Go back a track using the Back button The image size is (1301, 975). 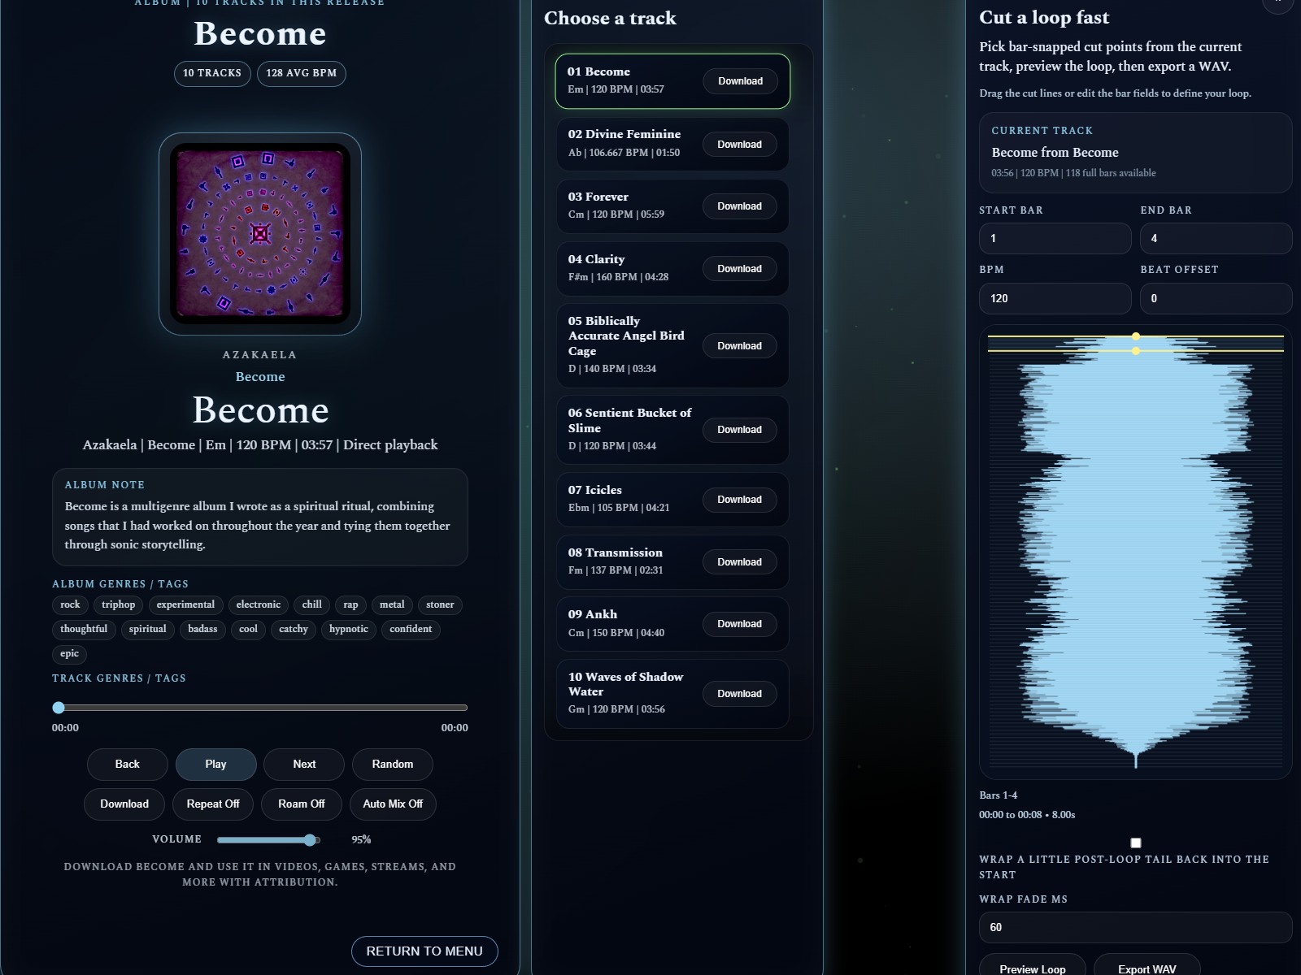click(x=127, y=764)
